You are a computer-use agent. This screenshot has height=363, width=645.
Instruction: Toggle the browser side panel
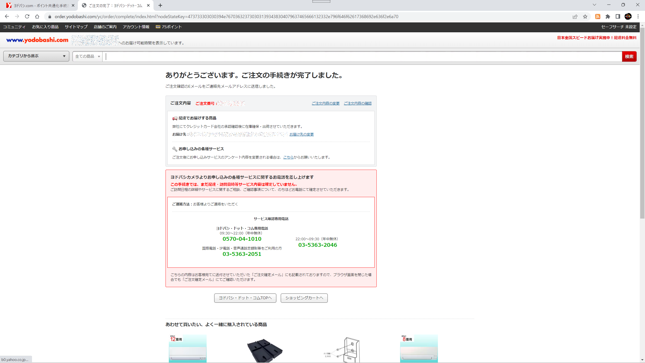(618, 17)
